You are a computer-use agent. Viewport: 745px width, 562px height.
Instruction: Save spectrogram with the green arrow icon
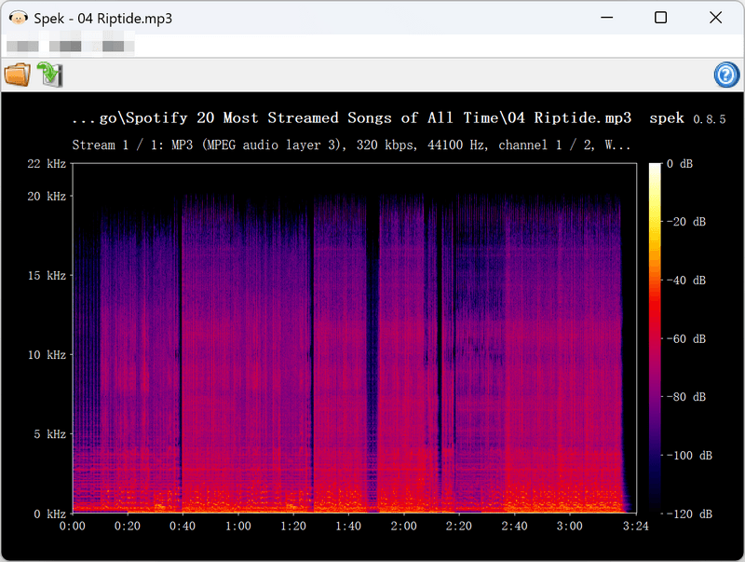pyautogui.click(x=50, y=75)
